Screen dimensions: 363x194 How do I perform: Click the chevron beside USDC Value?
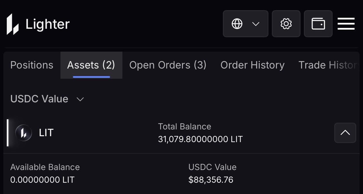80,99
